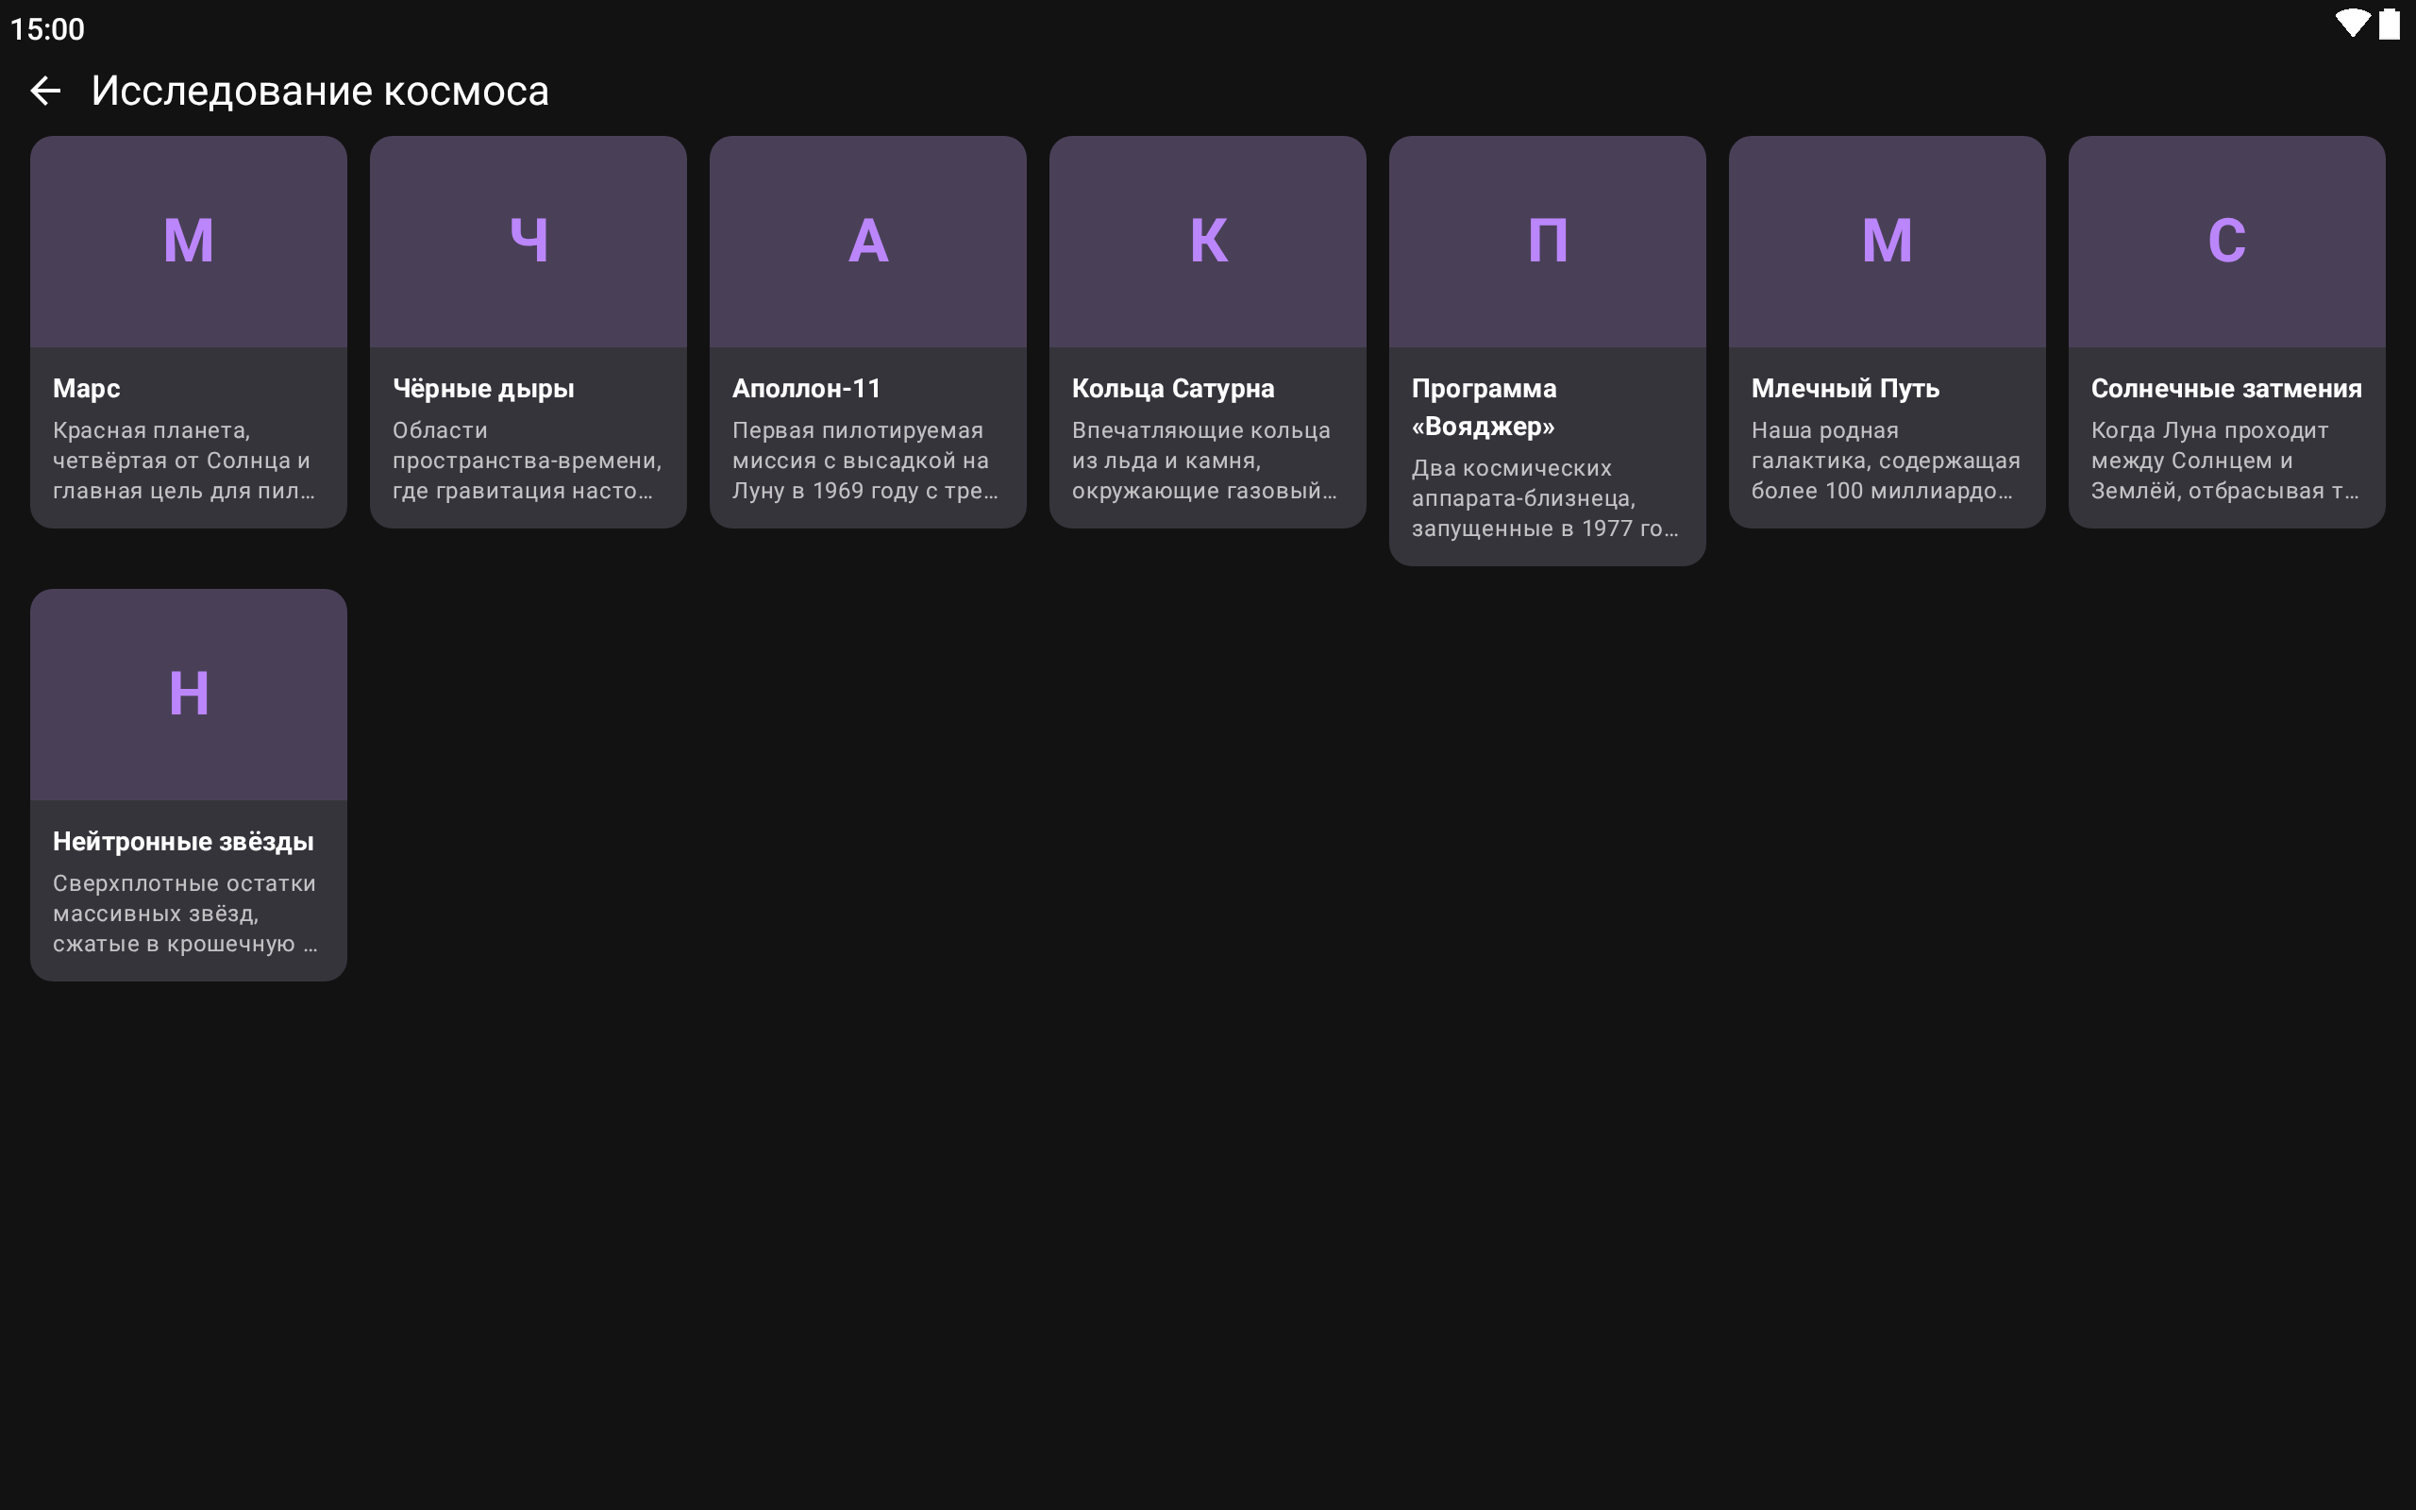Open the Н tile for Нейтронные звёзды
This screenshot has height=1510, width=2416.
188,694
